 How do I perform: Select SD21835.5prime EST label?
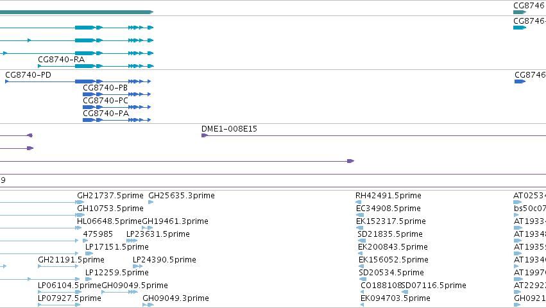click(x=390, y=234)
